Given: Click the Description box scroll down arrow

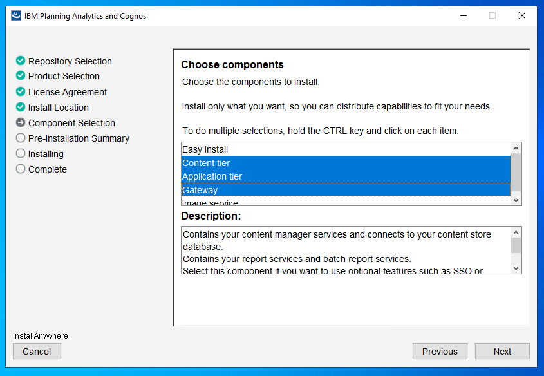Looking at the screenshot, I should click(x=516, y=268).
